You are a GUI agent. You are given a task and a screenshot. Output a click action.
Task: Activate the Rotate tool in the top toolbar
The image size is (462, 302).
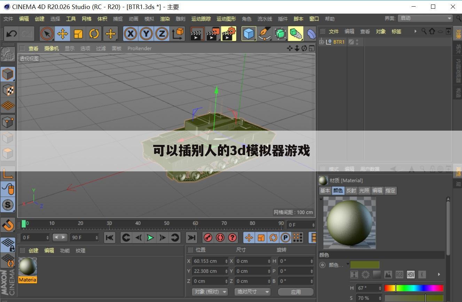coord(94,34)
